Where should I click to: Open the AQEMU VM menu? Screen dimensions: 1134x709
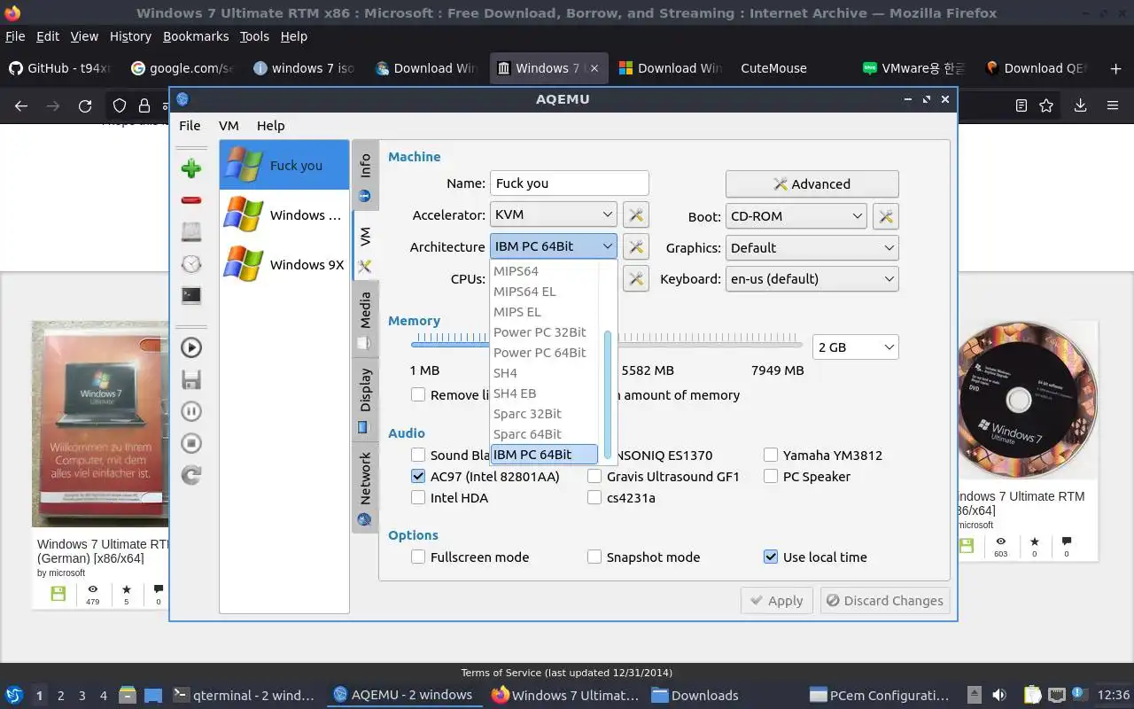(229, 126)
